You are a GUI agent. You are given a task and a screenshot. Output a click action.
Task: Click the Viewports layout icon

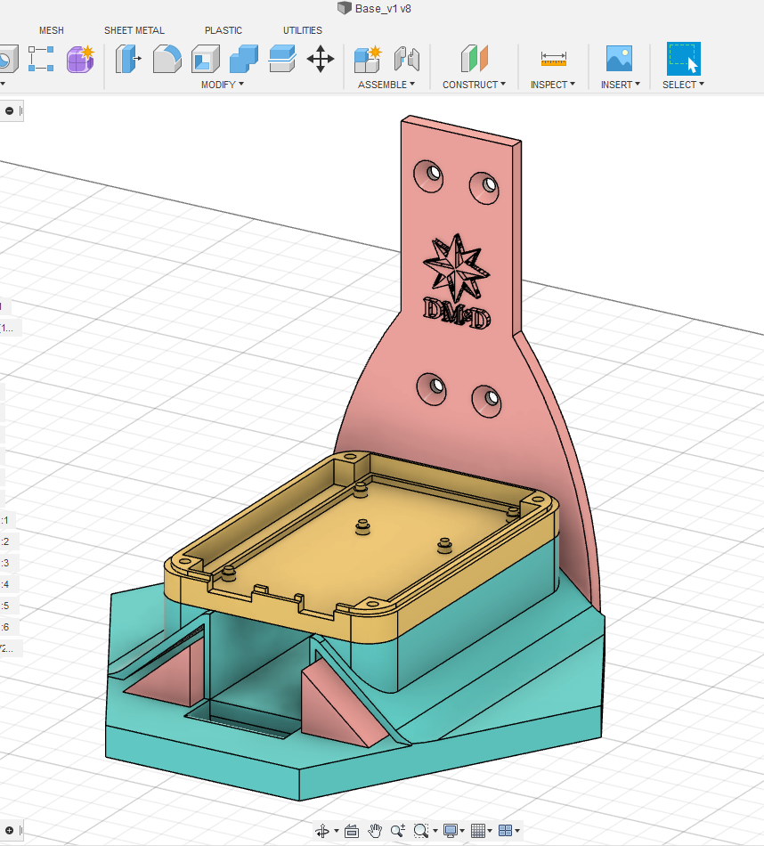(506, 831)
